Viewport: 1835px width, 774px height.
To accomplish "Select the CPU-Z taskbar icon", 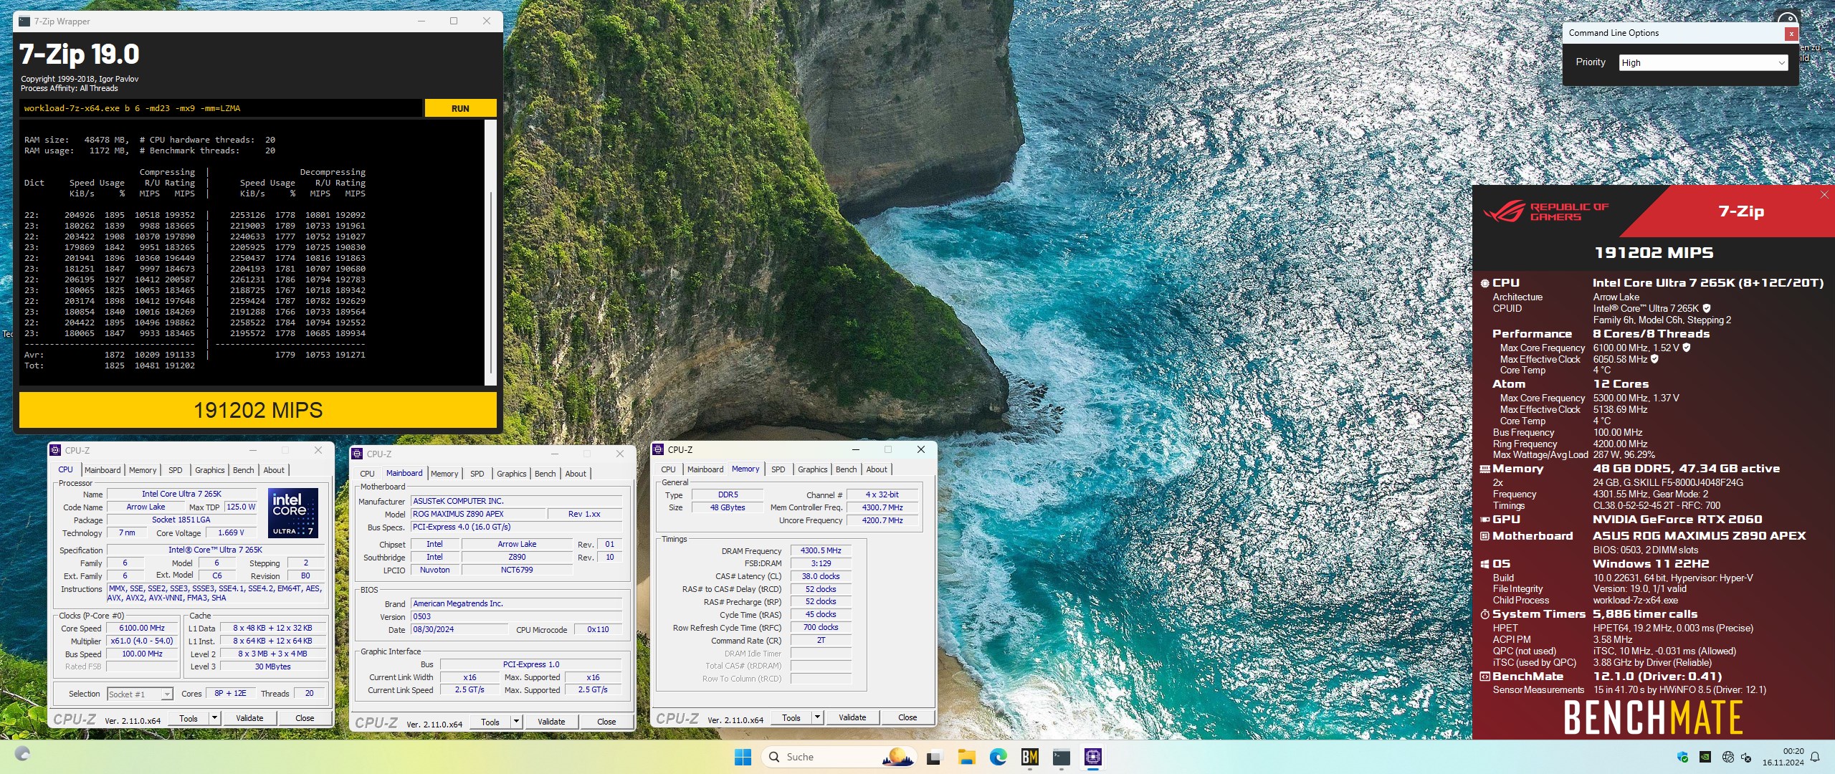I will (x=1092, y=757).
